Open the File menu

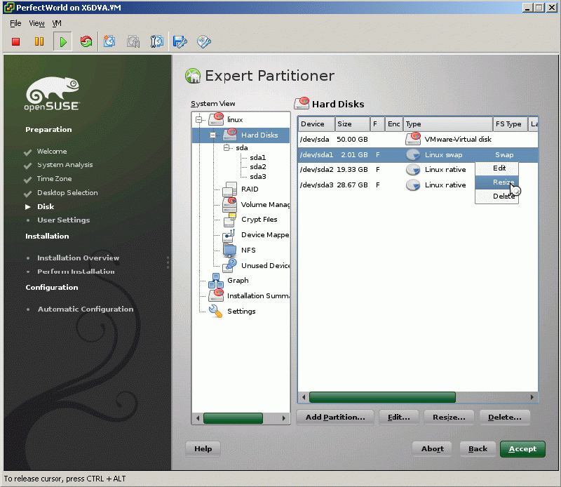[x=15, y=23]
